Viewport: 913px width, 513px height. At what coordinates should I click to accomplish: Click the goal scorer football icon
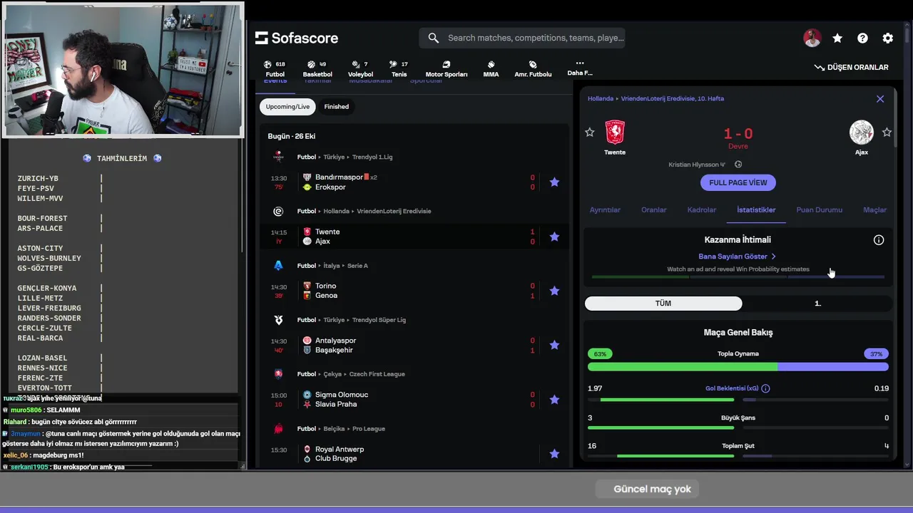point(738,165)
